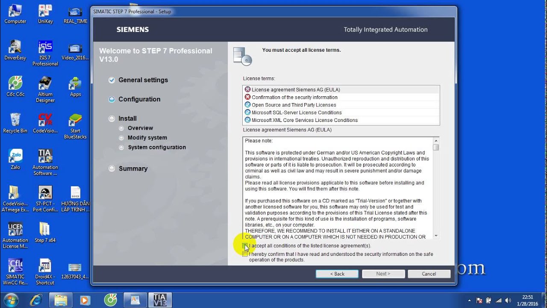547x308 pixels.
Task: Select the 12637043_4 desktop file
Action: point(75,272)
